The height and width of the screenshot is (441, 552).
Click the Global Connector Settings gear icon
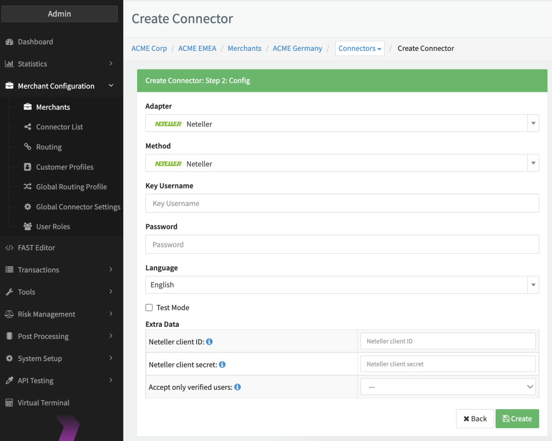28,207
